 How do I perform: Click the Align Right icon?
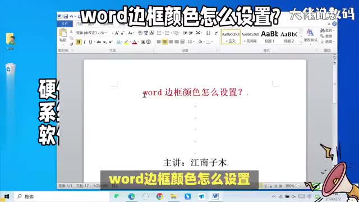tap(171, 42)
